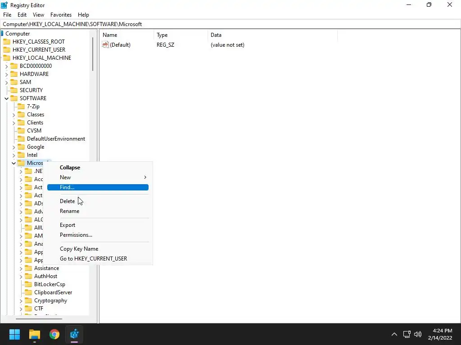The height and width of the screenshot is (345, 461).
Task: Click the SAM folder icon
Action: (x=14, y=82)
